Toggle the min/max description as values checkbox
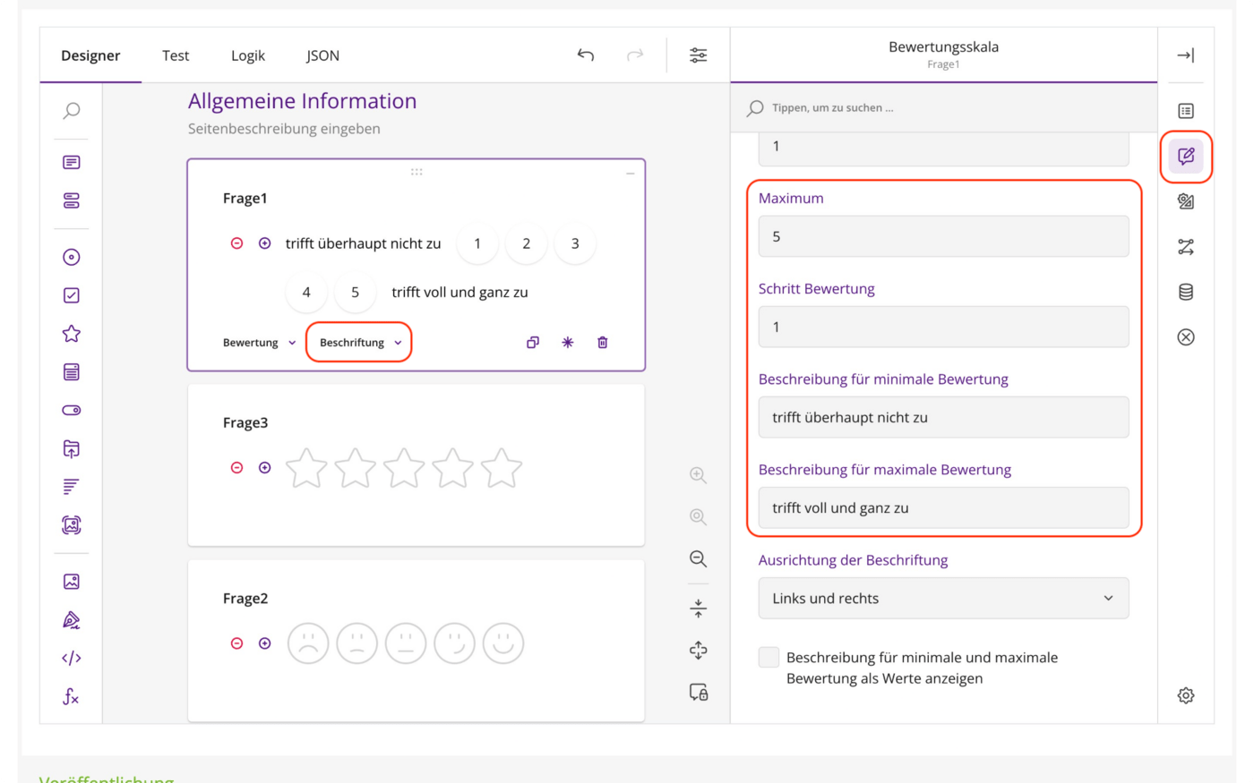 click(769, 657)
